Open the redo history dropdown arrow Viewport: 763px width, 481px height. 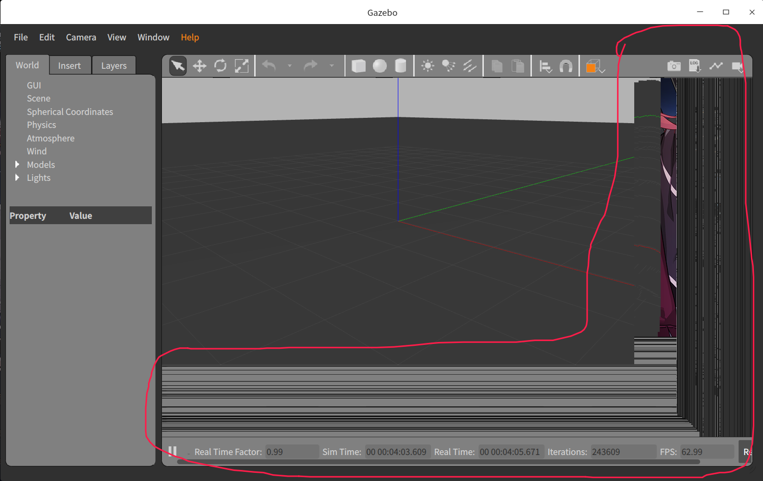(x=332, y=66)
